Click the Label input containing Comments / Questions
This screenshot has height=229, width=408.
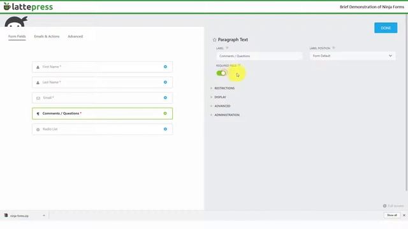[x=259, y=56]
